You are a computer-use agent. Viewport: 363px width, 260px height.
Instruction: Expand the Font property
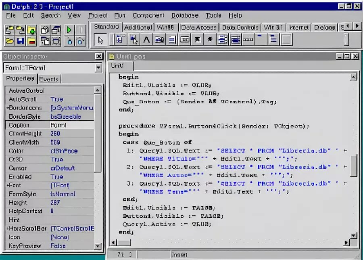point(7,185)
